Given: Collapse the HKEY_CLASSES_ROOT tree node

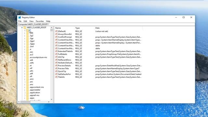Looking at the screenshot, I should click(22, 28).
